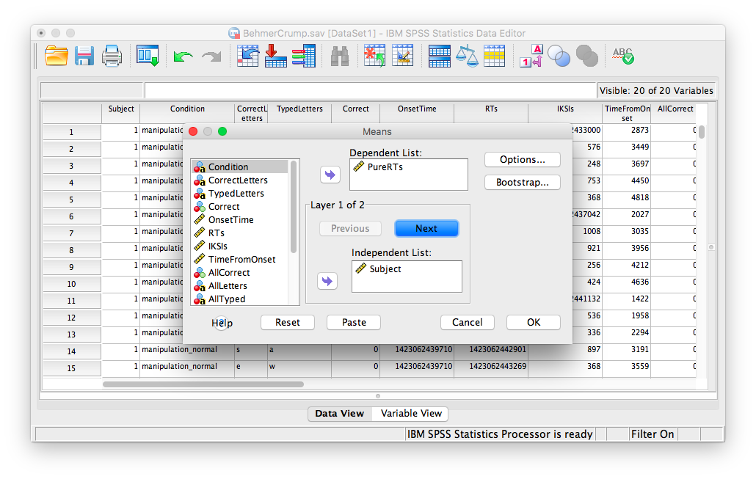This screenshot has width=756, height=479.
Task: Open Bootstrap settings
Action: click(x=523, y=182)
